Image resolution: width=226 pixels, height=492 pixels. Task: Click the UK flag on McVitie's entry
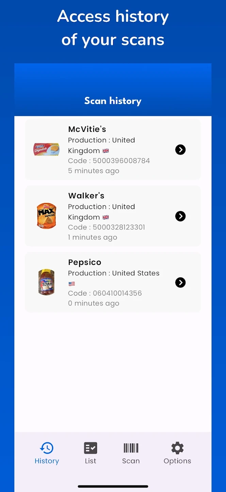(106, 151)
